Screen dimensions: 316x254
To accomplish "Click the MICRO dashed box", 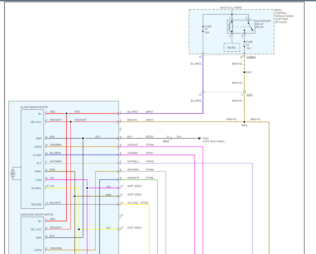I will [x=232, y=48].
